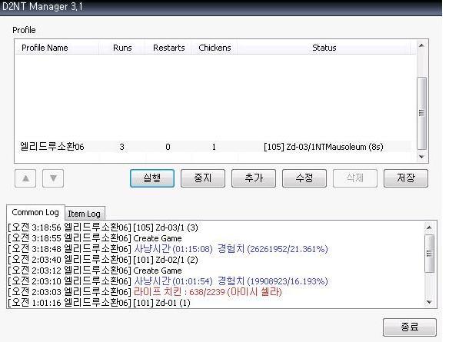
Task: Sort by the Status column header
Action: coord(324,48)
